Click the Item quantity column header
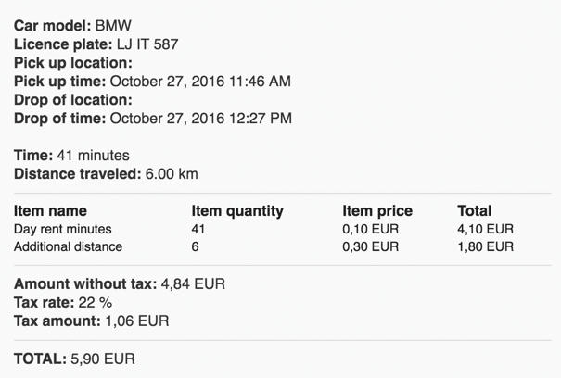Screen dimensions: 561x378 (x=237, y=211)
